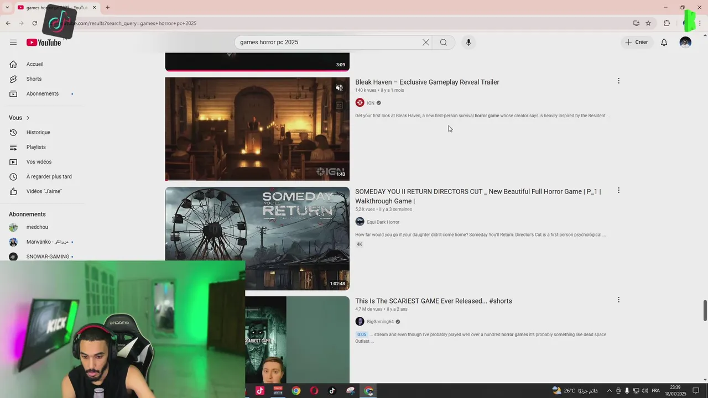Show hidden system tray icons
This screenshot has width=708, height=398.
pos(610,391)
